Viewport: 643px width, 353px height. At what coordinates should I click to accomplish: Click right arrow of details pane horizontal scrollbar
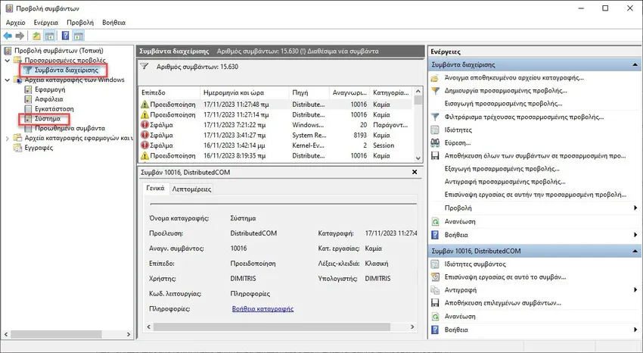412,327
